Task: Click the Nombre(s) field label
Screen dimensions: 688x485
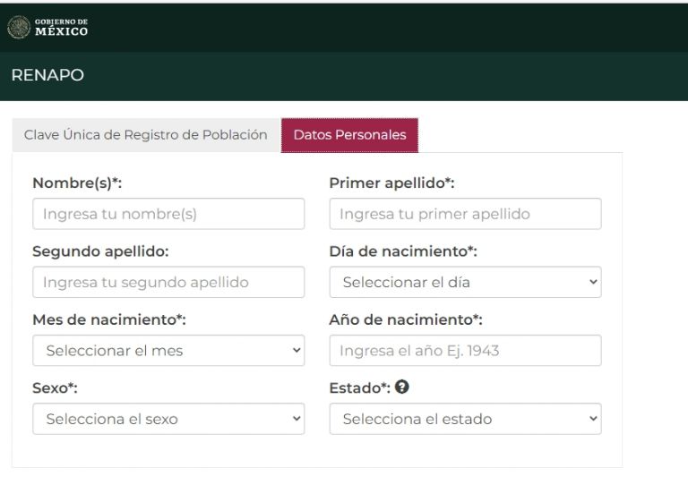Action: (x=77, y=183)
